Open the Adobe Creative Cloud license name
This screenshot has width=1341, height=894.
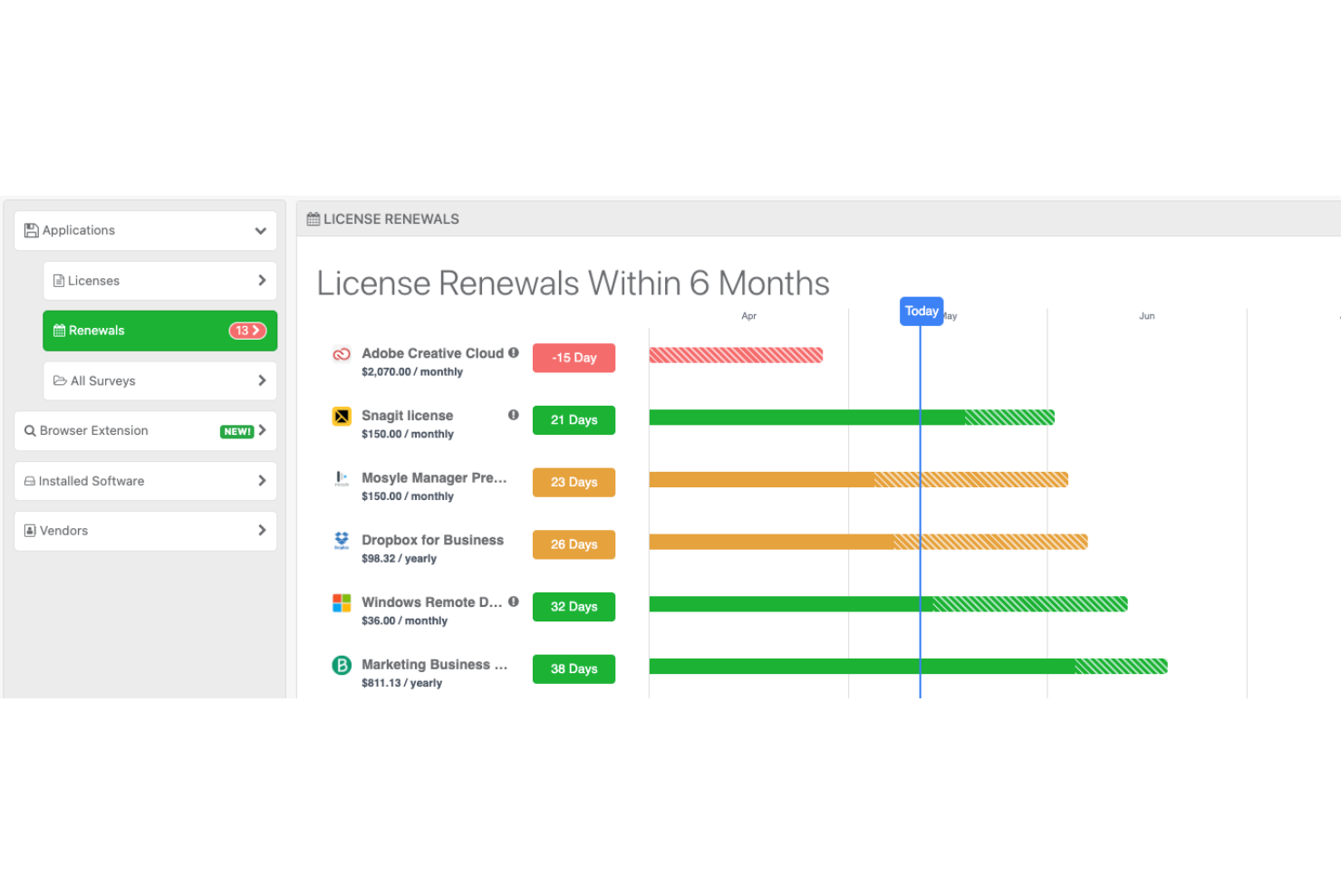(x=432, y=353)
